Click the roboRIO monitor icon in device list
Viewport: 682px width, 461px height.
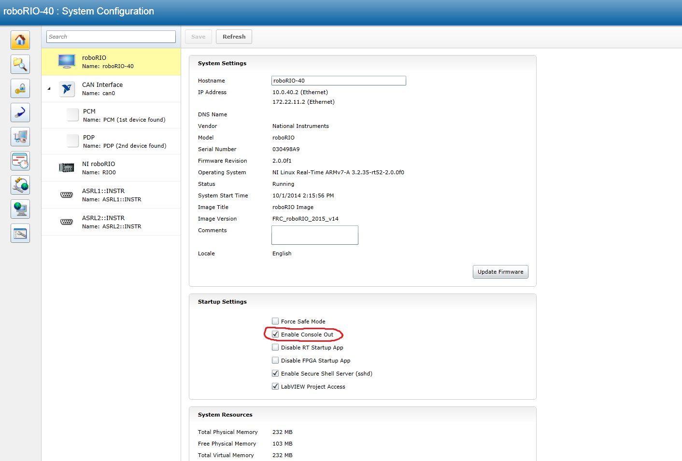pos(67,61)
